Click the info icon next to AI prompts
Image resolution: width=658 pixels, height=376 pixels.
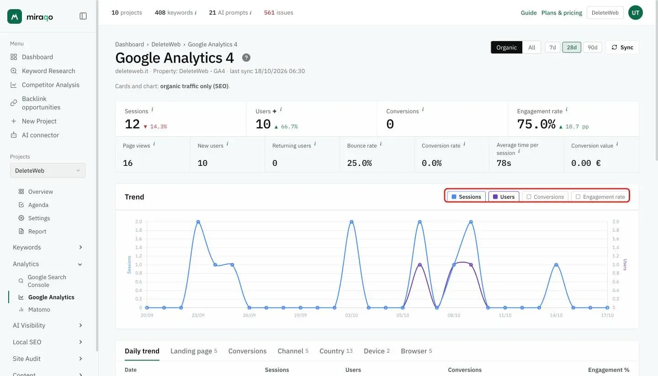click(251, 13)
